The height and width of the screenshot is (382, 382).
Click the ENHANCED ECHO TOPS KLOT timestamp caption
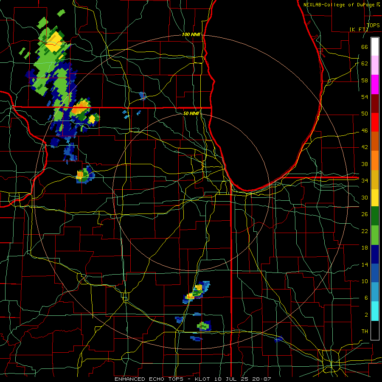193,379
